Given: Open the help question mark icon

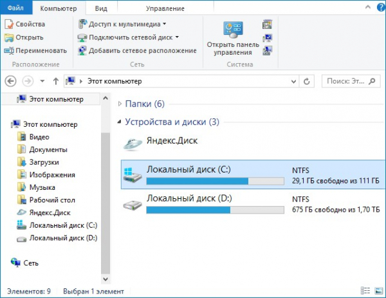Looking at the screenshot, I should pyautogui.click(x=381, y=7).
